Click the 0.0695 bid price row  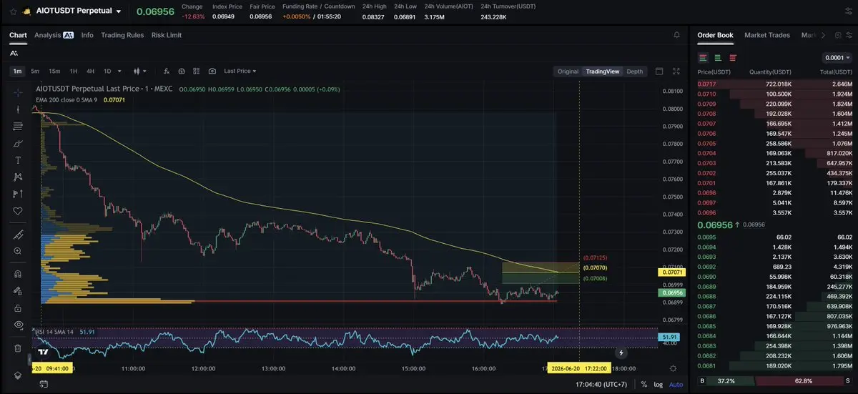774,237
